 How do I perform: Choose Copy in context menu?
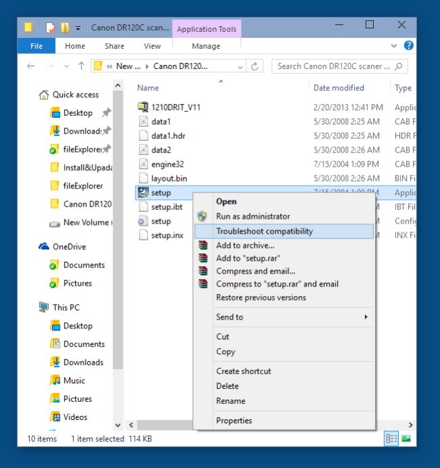point(284,352)
